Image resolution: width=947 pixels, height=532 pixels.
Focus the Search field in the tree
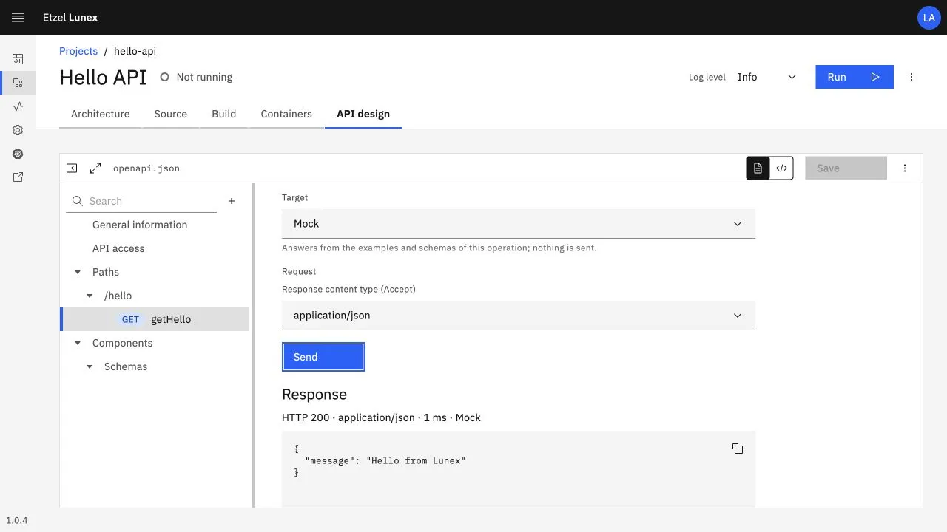coord(141,201)
